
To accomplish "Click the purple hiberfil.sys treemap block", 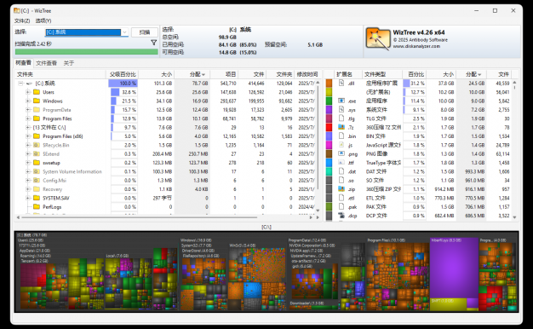I will 454,268.
